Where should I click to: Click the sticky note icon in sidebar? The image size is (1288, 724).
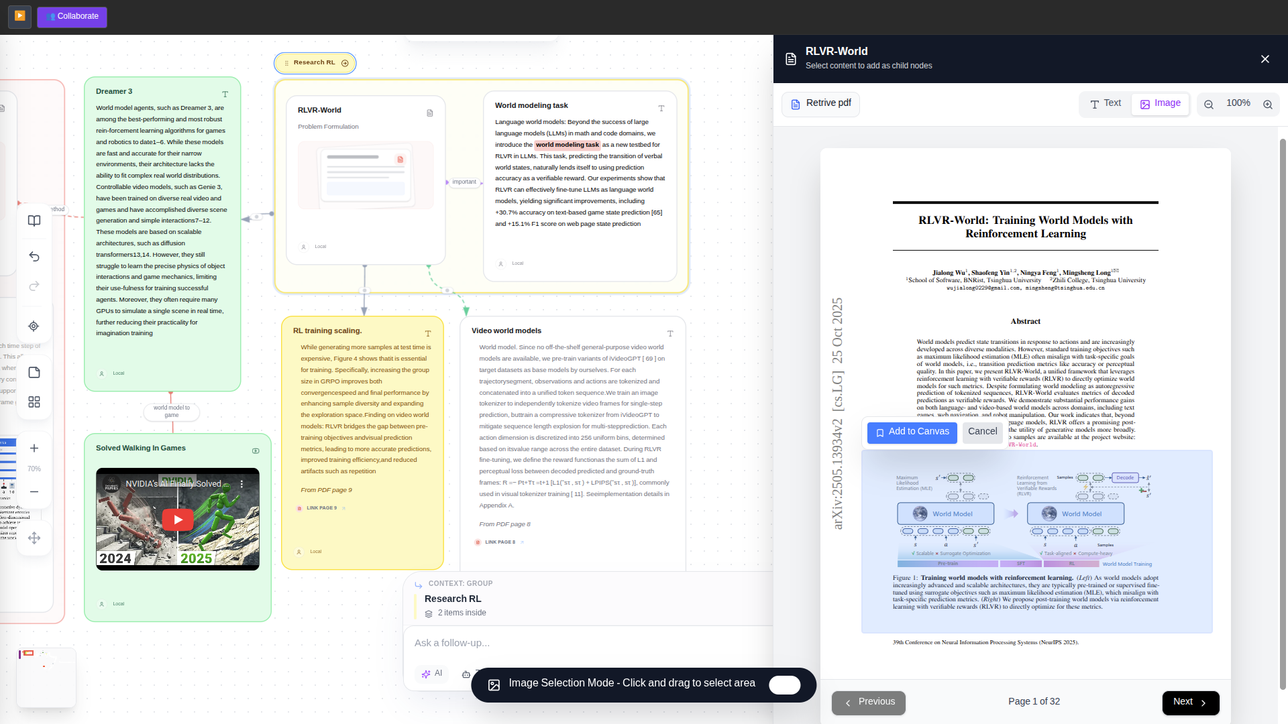tap(34, 373)
